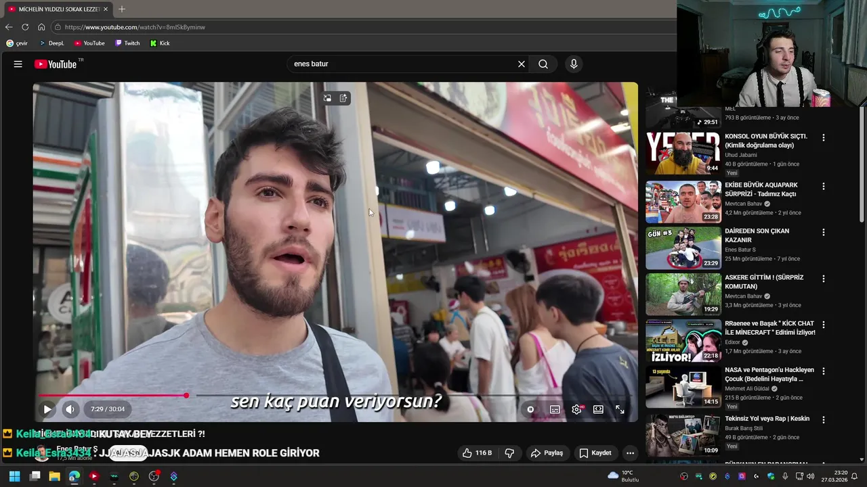
Task: Open Windows notifications bell
Action: click(854, 476)
